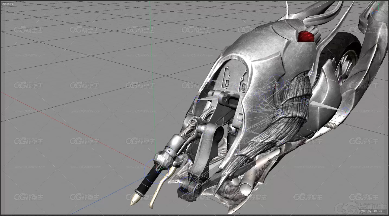The height and width of the screenshot is (216, 389).
Task: Select the red gem on the helmet
Action: coord(306,36)
